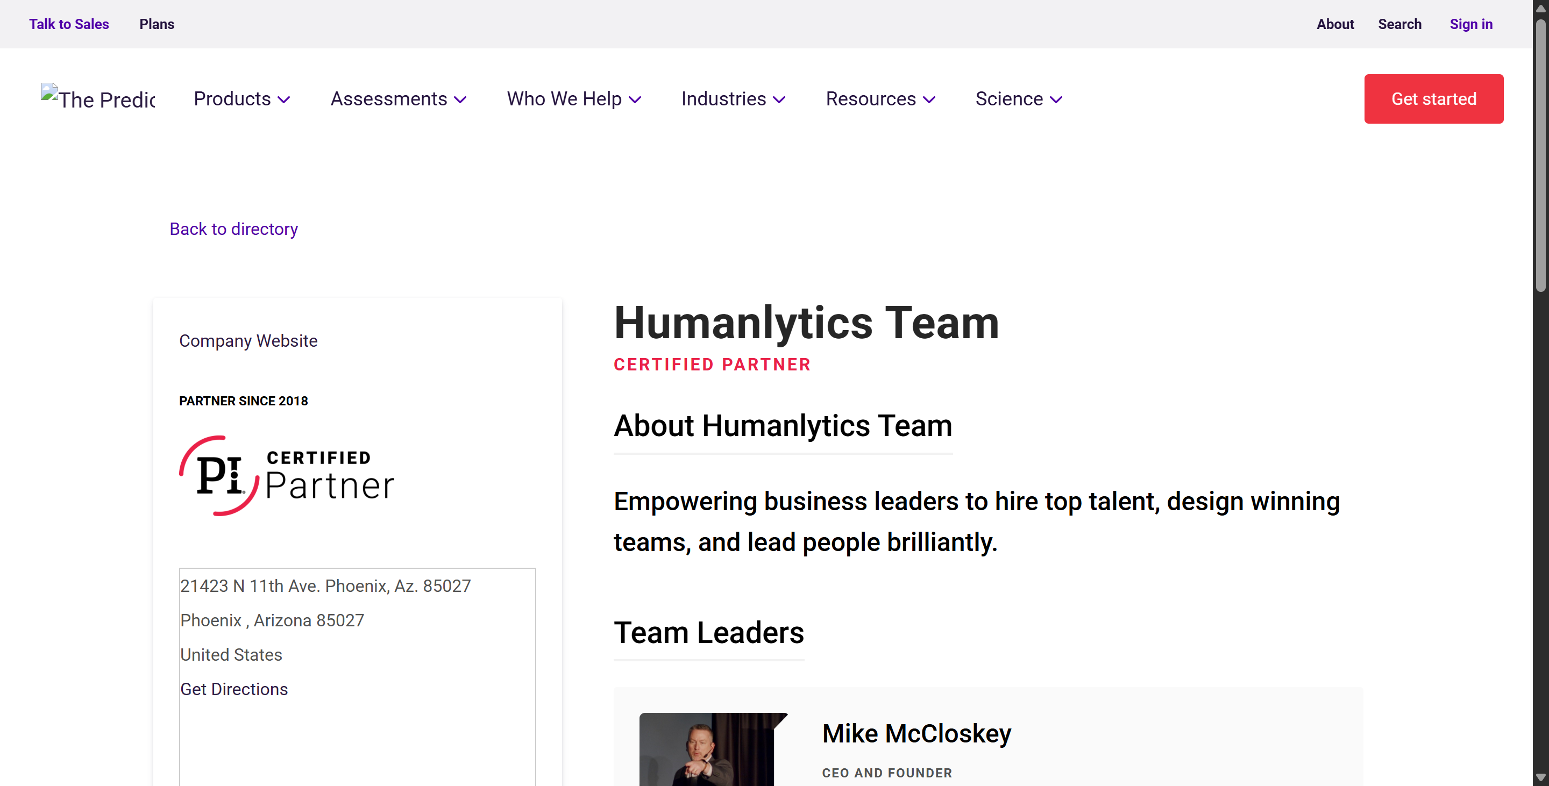Click Get Directions link

pos(234,689)
